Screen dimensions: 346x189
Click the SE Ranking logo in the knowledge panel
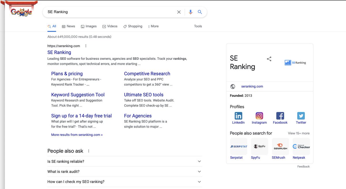[295, 63]
